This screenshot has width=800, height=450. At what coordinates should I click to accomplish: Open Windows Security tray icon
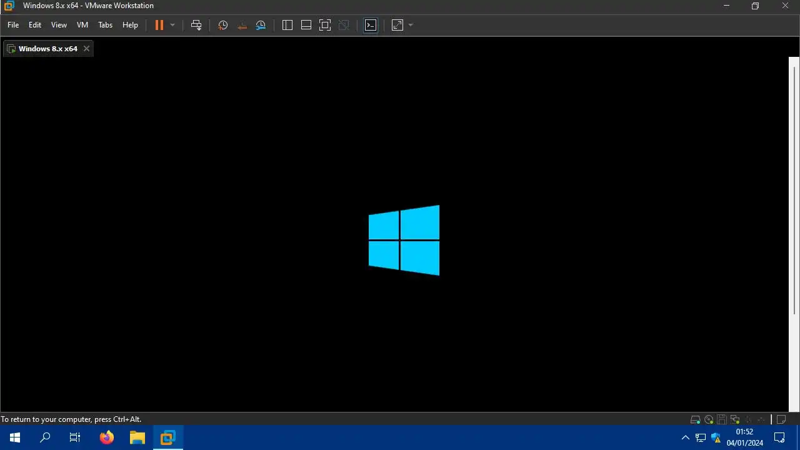coord(716,437)
